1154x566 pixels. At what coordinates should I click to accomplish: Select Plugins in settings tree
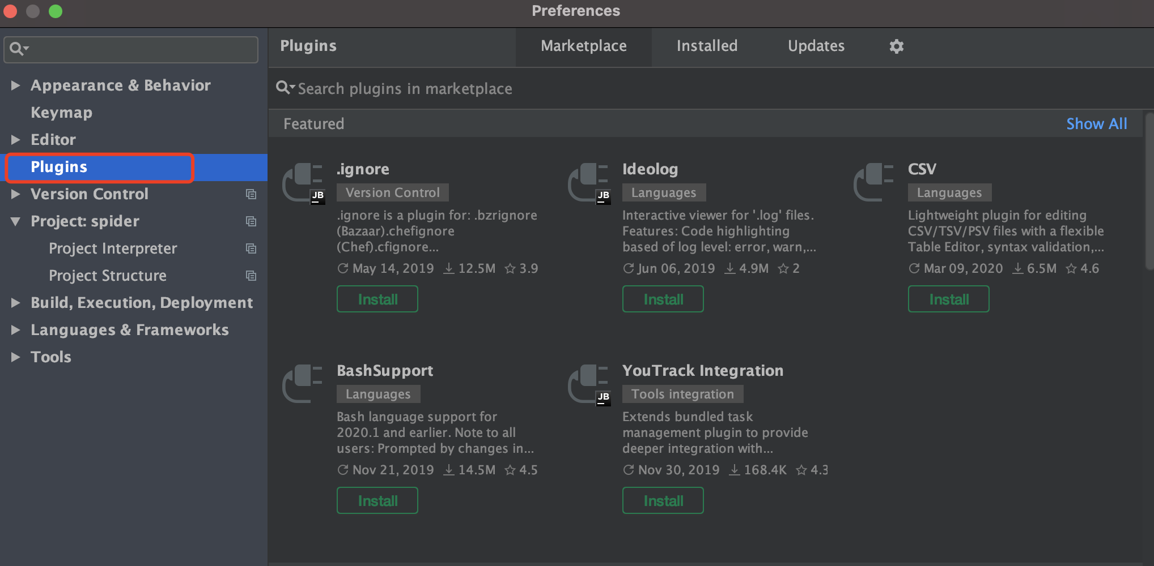tap(134, 167)
